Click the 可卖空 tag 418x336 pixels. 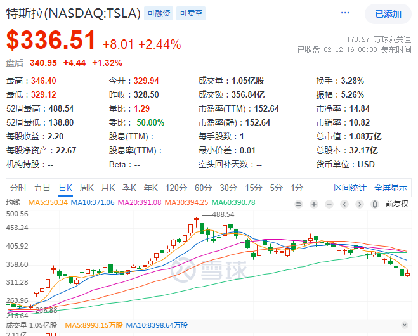pyautogui.click(x=191, y=13)
